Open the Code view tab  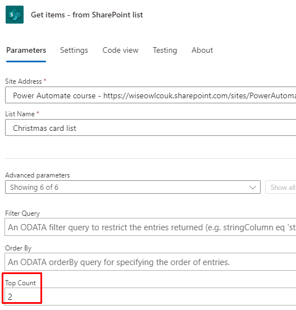tap(120, 50)
